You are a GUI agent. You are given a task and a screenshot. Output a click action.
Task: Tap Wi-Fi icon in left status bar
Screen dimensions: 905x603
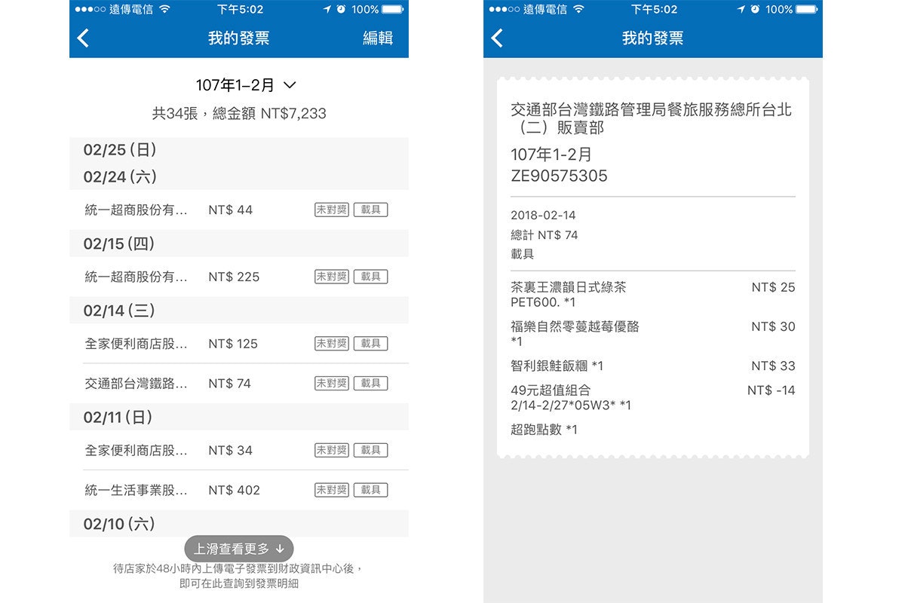click(164, 9)
